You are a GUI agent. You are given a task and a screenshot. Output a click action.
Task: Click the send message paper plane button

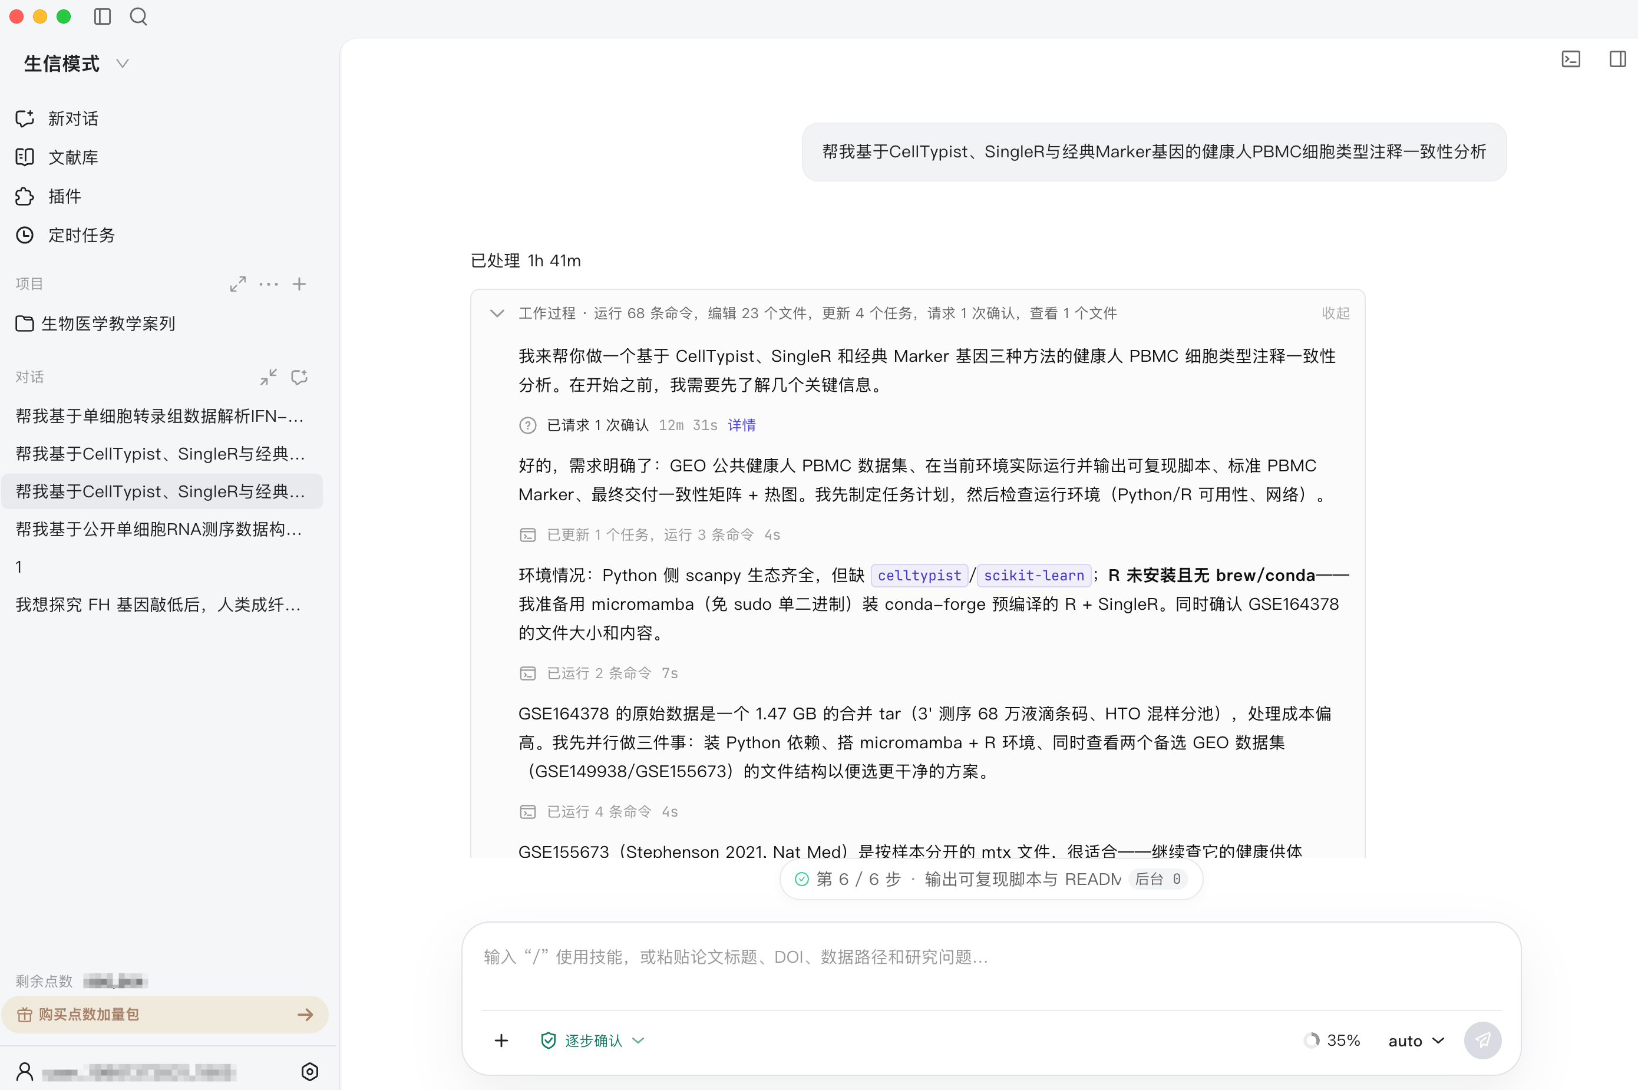[1483, 1041]
